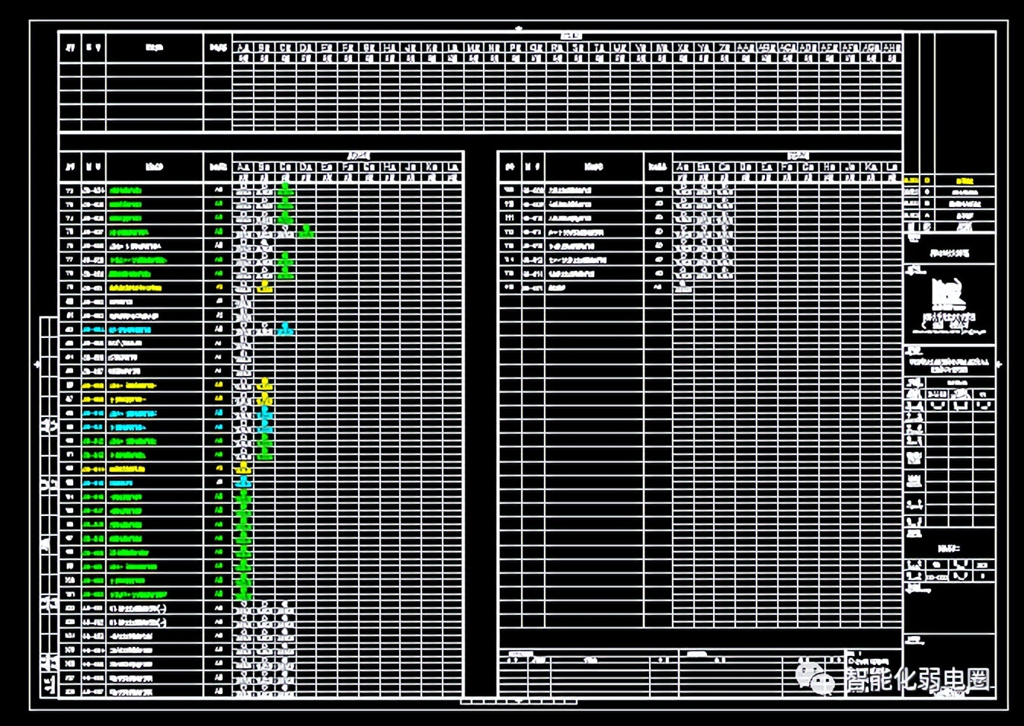
Task: Pick the company logo in the title block
Action: 948,294
